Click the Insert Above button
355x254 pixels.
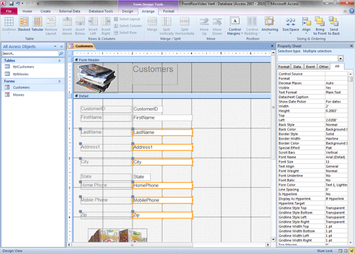pyautogui.click(x=67, y=26)
